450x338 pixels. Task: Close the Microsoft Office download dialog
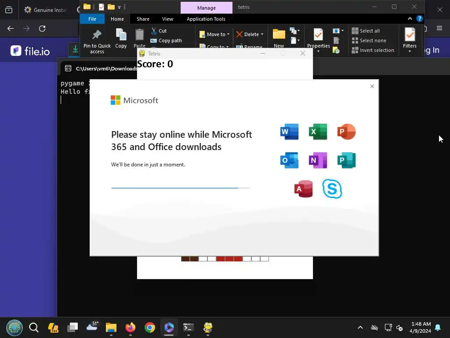tap(372, 86)
